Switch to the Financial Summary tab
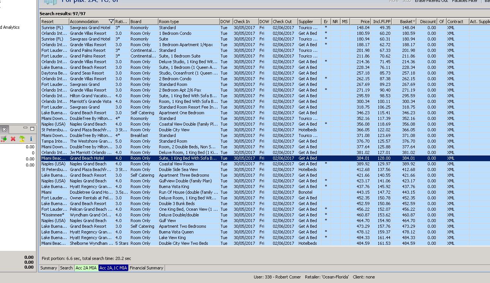This screenshot has height=283, width=490. (146, 268)
